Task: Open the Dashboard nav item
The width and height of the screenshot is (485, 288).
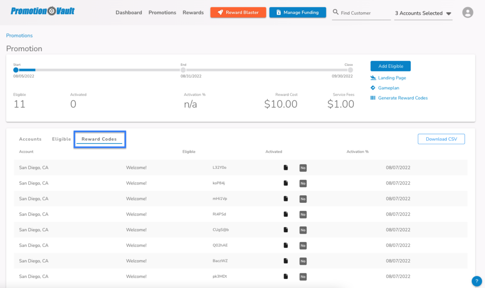Action: click(x=129, y=13)
